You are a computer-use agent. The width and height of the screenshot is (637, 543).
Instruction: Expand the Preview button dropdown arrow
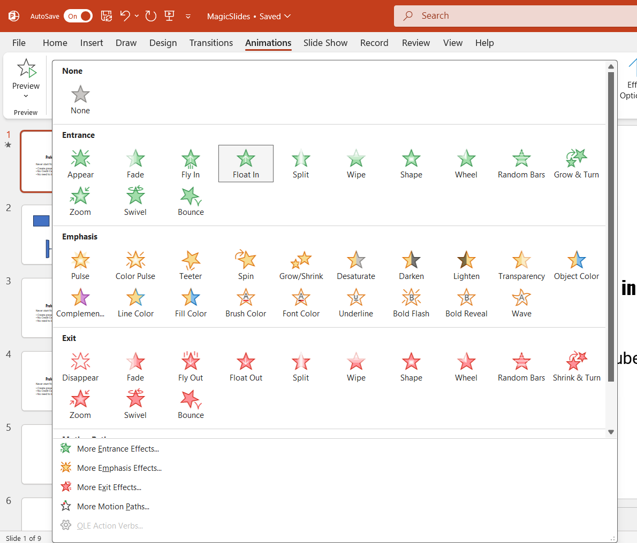[x=26, y=96]
